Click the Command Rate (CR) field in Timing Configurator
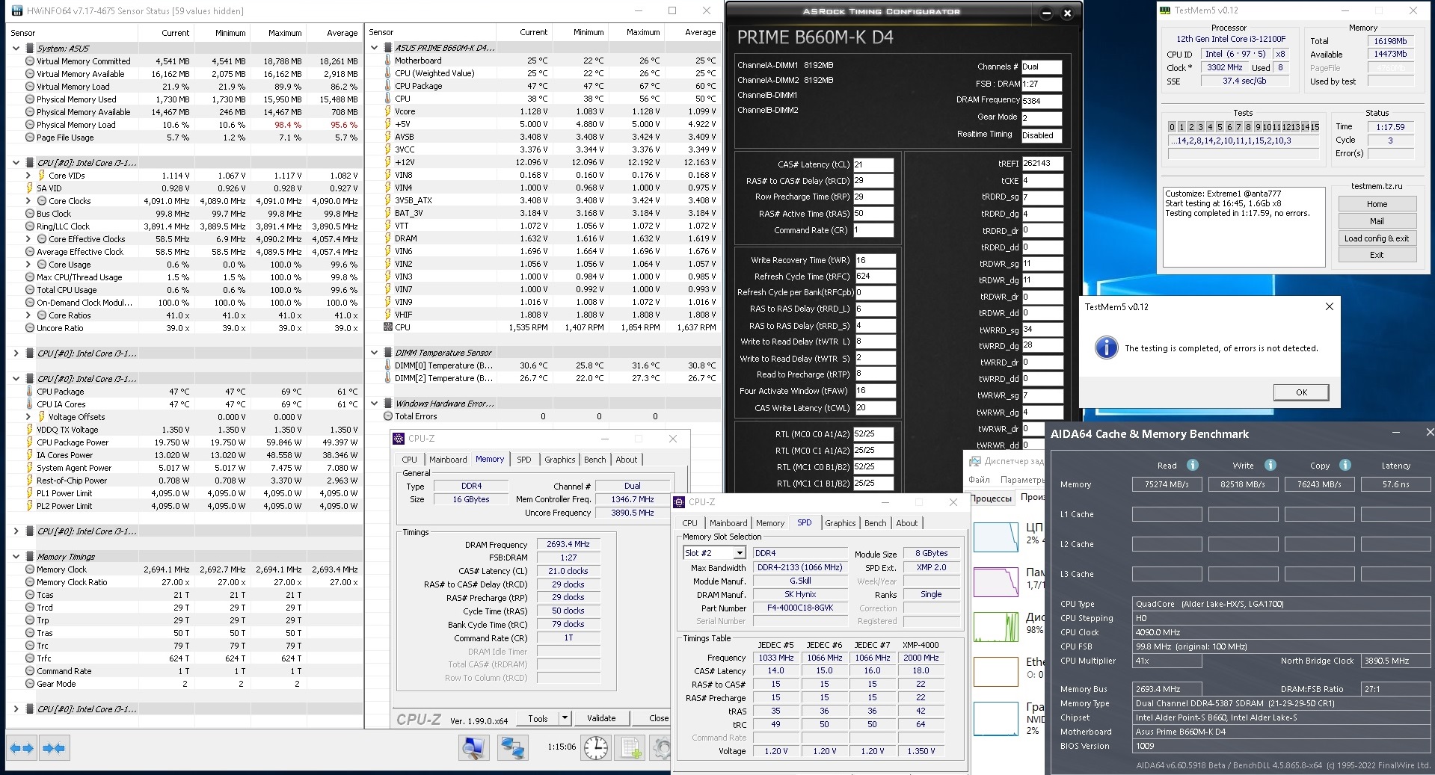1435x775 pixels. 873,230
